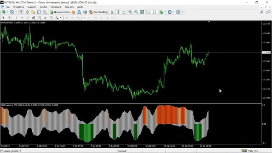Viewport: 272px width, 153px height.
Task: Open the indicators list icon
Action: click(x=161, y=12)
